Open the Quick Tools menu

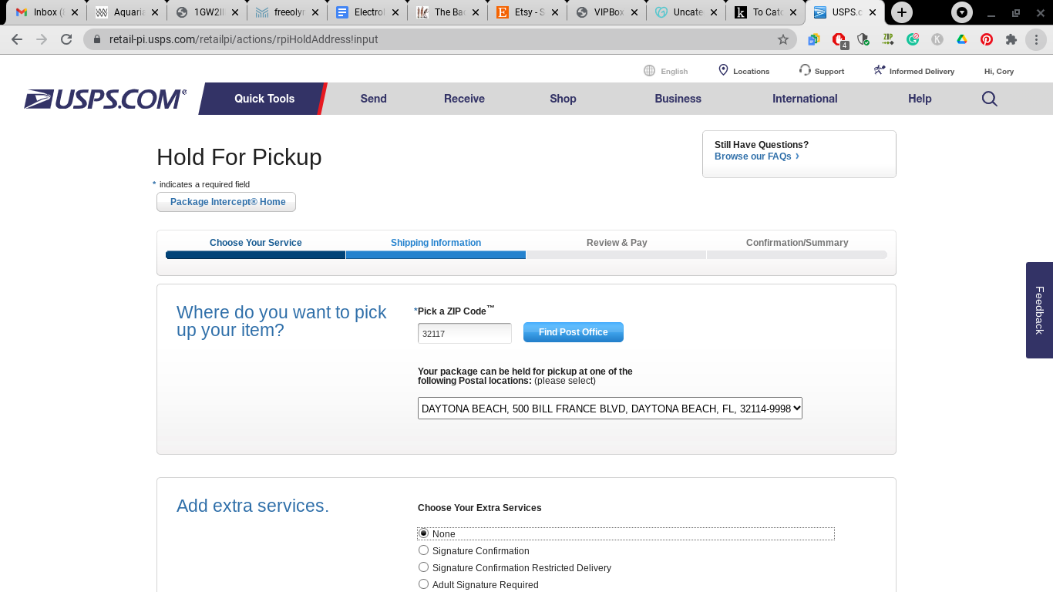[x=263, y=99]
